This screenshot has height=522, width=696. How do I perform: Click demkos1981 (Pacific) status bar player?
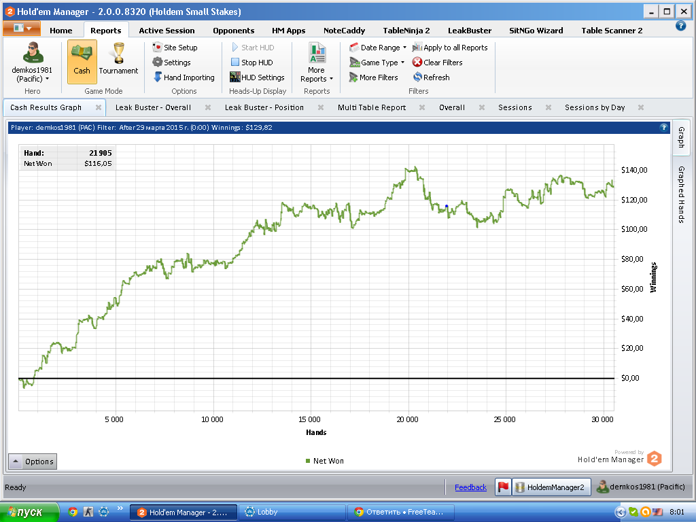click(x=641, y=487)
